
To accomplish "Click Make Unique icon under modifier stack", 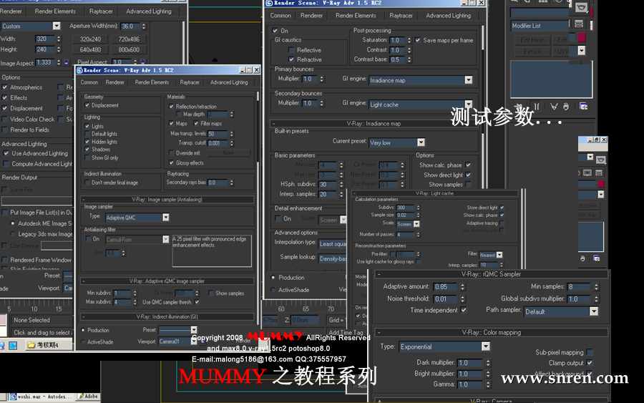I will point(554,107).
